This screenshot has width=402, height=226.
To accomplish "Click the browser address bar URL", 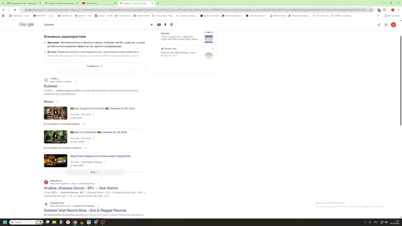I will (196, 10).
